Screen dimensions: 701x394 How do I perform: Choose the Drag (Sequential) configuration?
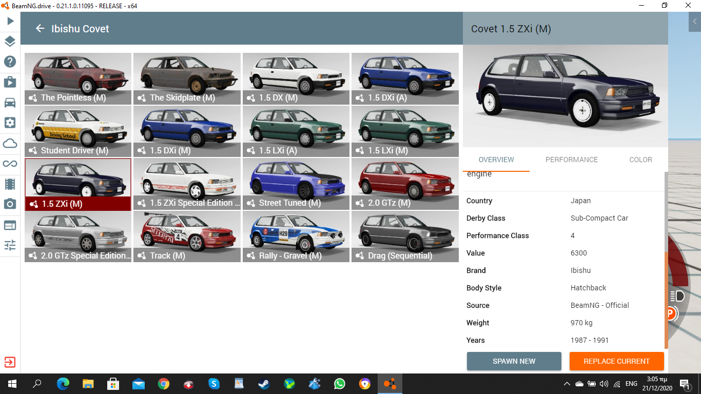405,237
